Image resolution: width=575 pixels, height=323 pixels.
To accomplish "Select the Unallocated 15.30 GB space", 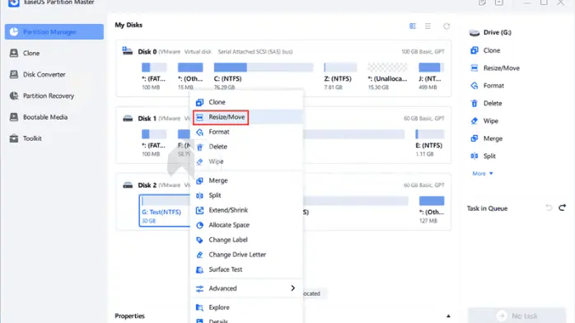I will pos(387,77).
